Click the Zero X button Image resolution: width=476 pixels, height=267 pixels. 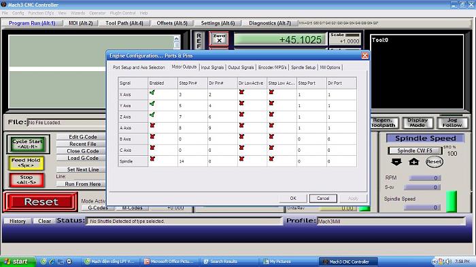tap(219, 39)
